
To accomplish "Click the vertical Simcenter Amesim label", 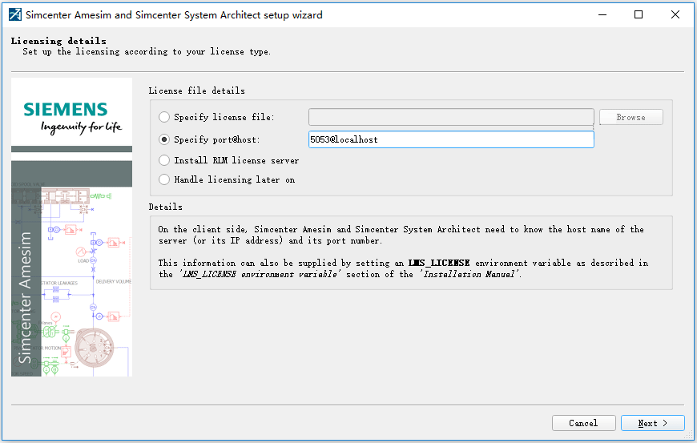I will [25, 297].
